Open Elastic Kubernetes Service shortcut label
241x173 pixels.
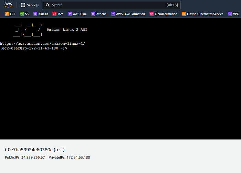[x=205, y=14]
